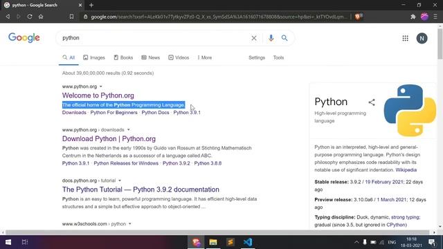The width and height of the screenshot is (443, 249).
Task: Click the browser back arrow
Action: 8,17
